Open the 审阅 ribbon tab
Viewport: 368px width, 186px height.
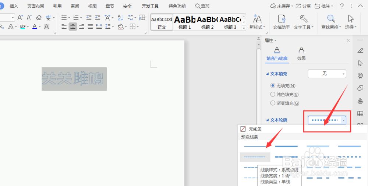(75, 6)
